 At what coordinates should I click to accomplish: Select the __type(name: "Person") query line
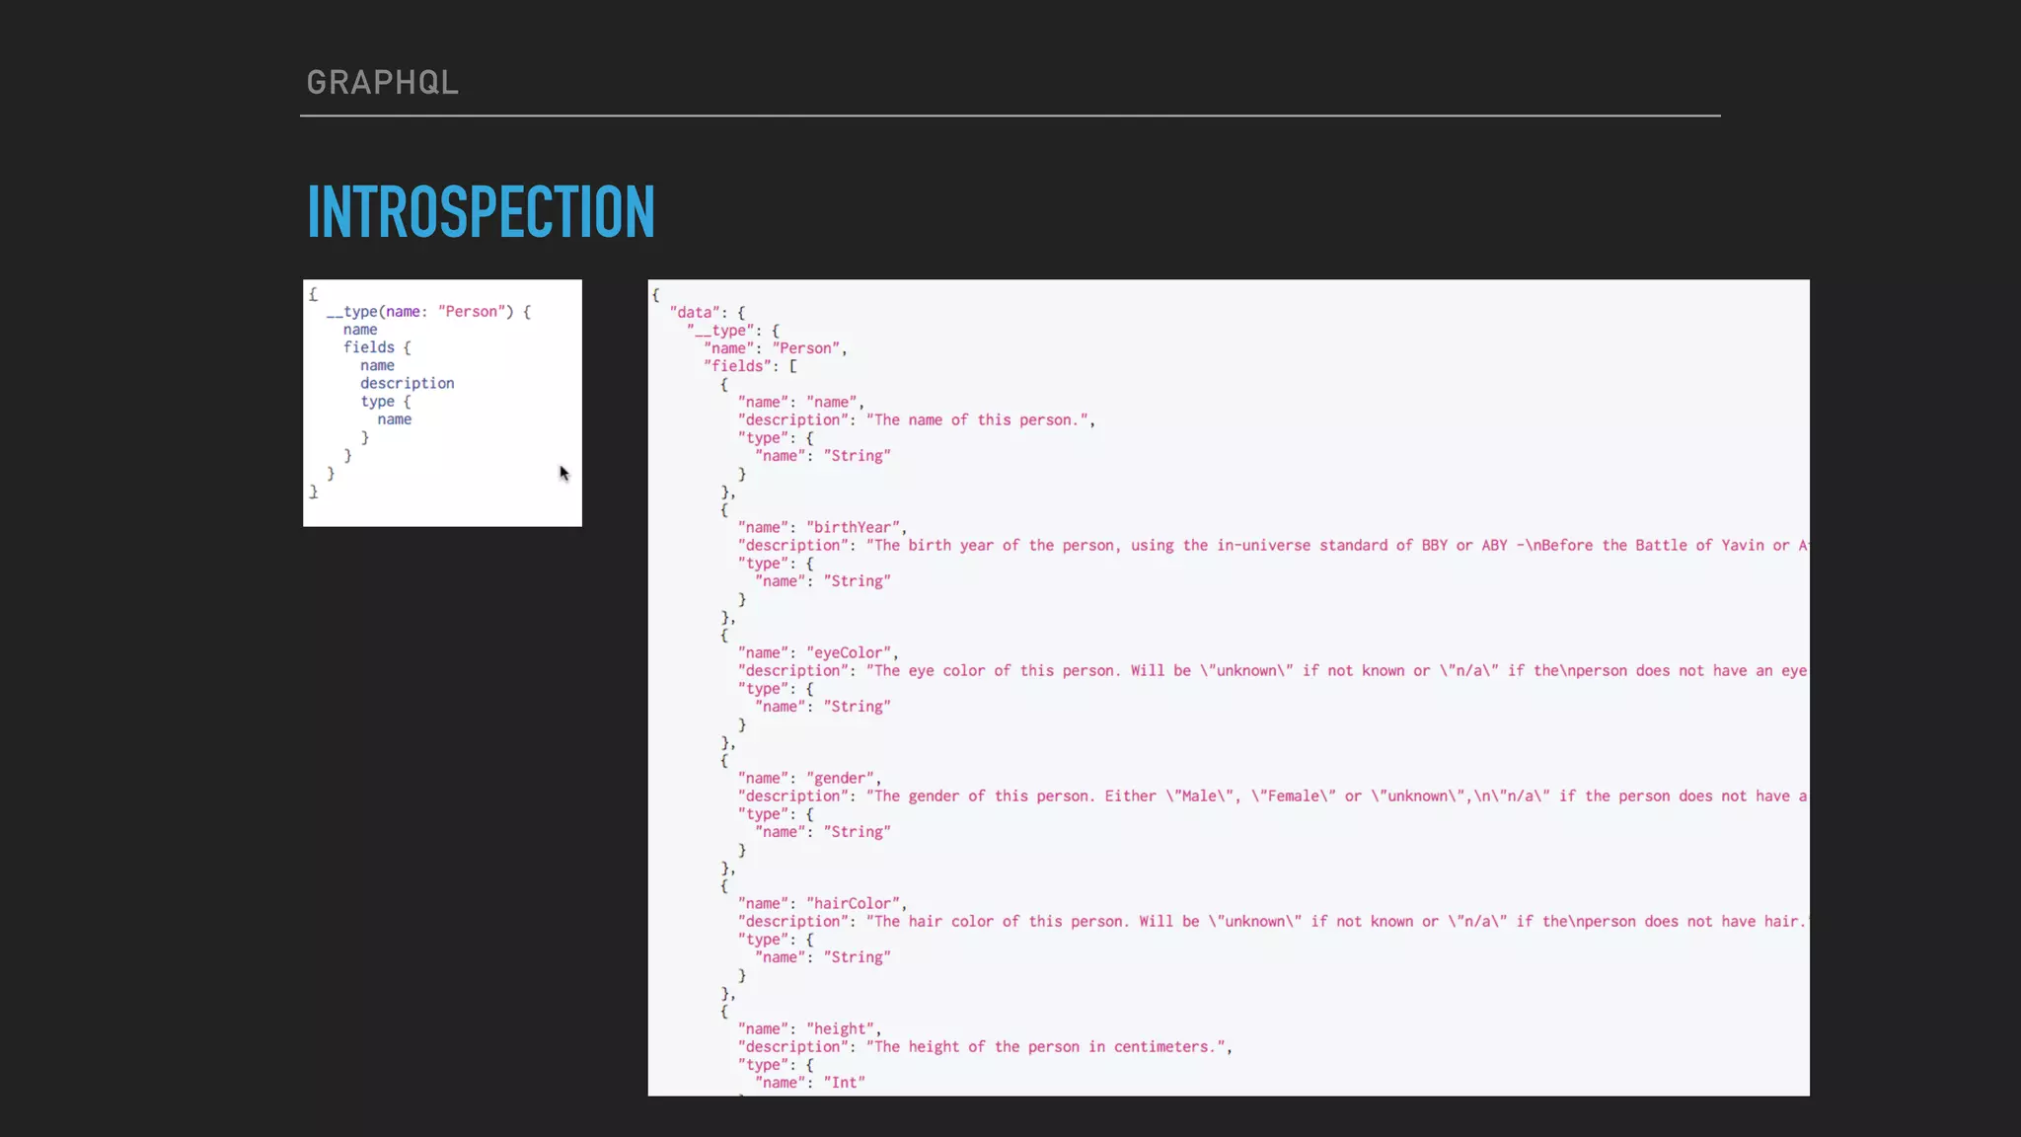click(428, 312)
